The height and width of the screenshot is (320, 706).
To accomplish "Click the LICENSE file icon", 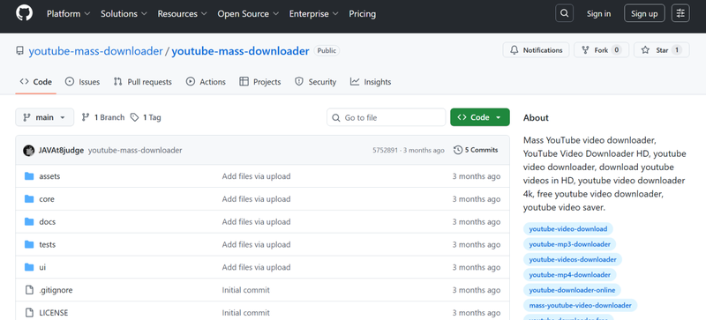I will (x=29, y=313).
